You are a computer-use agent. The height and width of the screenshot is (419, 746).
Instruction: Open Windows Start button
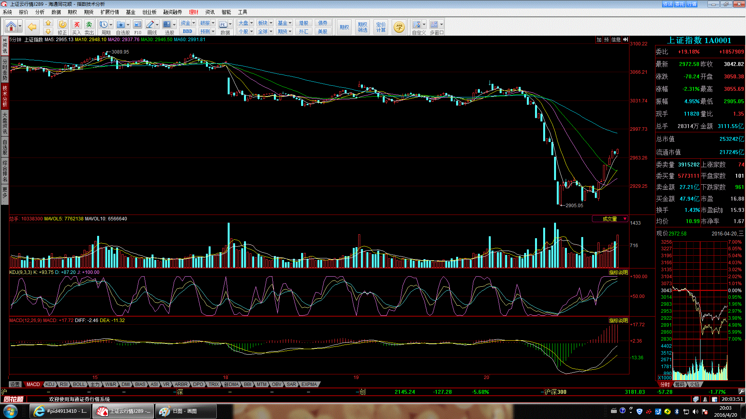coord(10,411)
